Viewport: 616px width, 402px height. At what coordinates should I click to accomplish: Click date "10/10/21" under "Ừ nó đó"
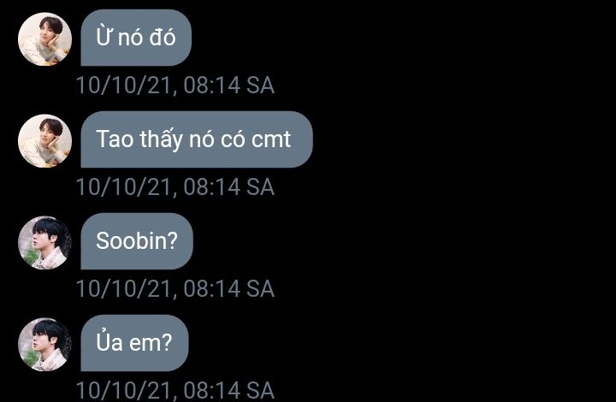[x=124, y=86]
